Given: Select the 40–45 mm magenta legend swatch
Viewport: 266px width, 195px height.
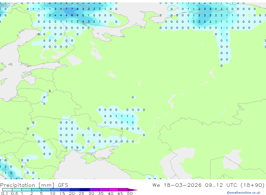Looking at the screenshot, I should (114, 190).
